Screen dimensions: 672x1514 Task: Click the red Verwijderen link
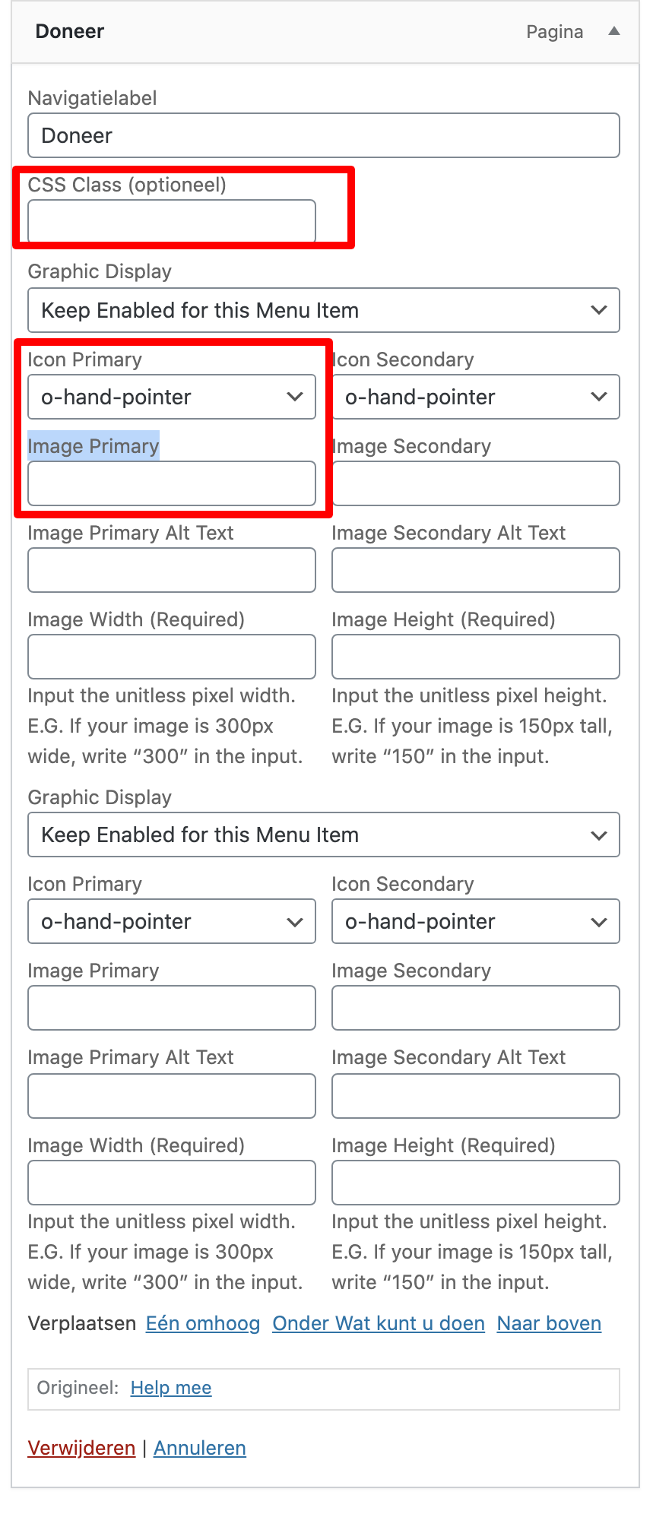pos(81,1448)
